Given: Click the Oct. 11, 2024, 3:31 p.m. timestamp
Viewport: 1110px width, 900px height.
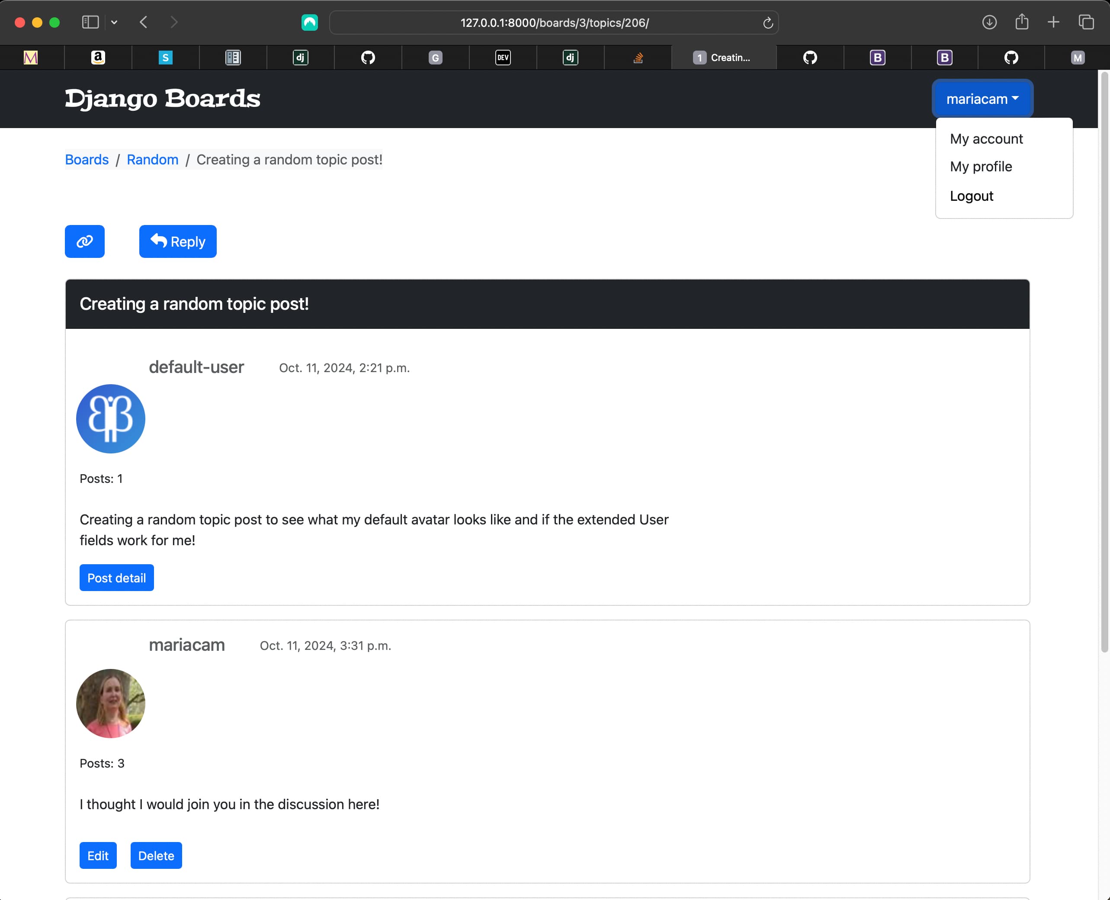Looking at the screenshot, I should click(x=325, y=646).
